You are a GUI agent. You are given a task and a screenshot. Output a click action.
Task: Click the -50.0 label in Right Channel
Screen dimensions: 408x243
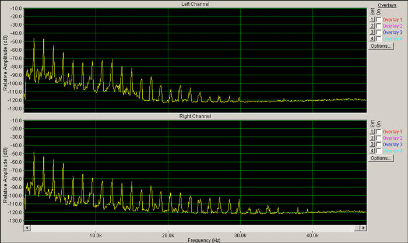(16, 154)
